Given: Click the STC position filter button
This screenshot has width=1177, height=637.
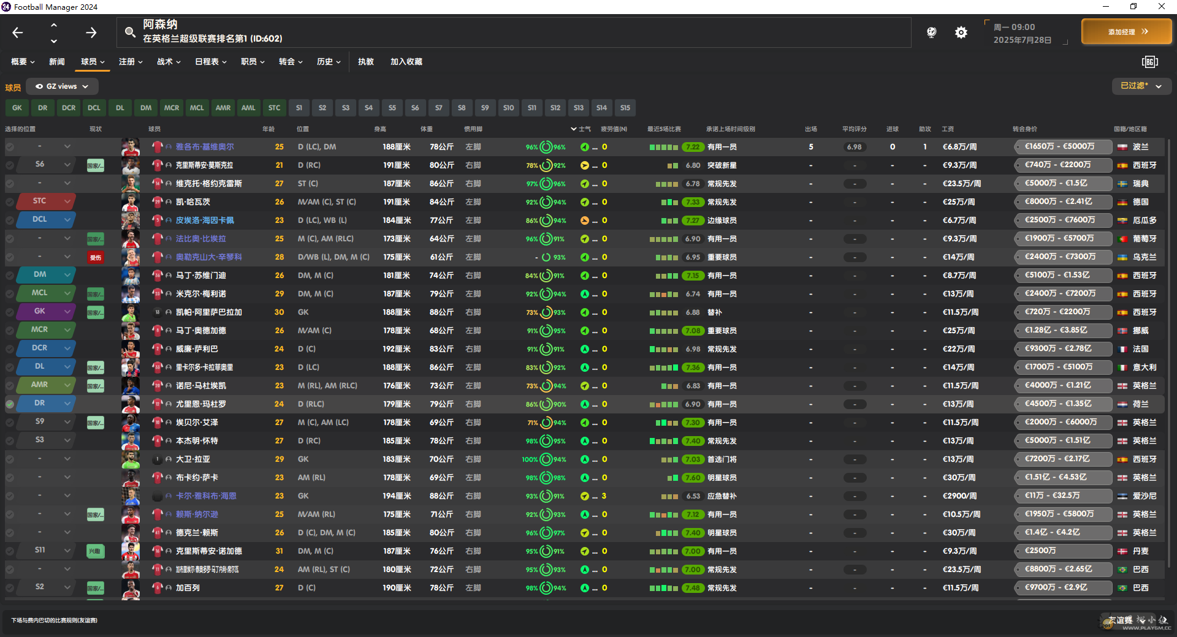Looking at the screenshot, I should point(275,108).
